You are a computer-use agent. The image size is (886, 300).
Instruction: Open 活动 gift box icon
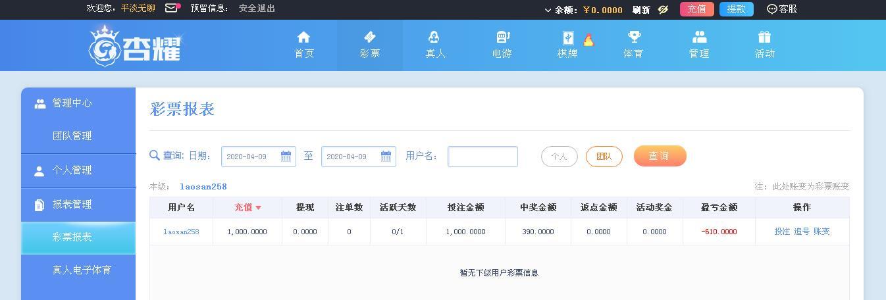[764, 37]
